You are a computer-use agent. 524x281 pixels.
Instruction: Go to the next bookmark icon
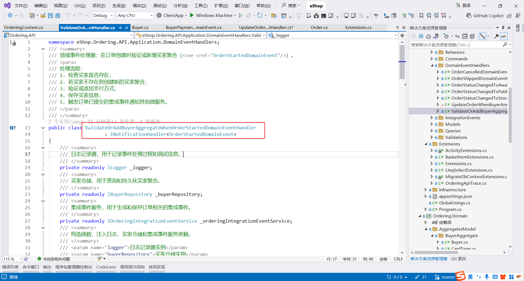[436, 16]
